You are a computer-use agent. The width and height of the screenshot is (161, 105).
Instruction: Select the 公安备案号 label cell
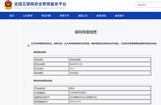click(x=51, y=93)
